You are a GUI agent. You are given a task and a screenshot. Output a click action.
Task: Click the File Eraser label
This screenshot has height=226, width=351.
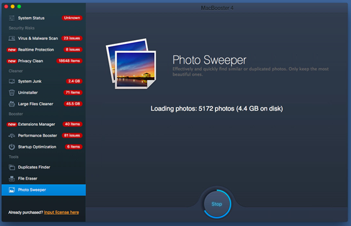point(28,178)
